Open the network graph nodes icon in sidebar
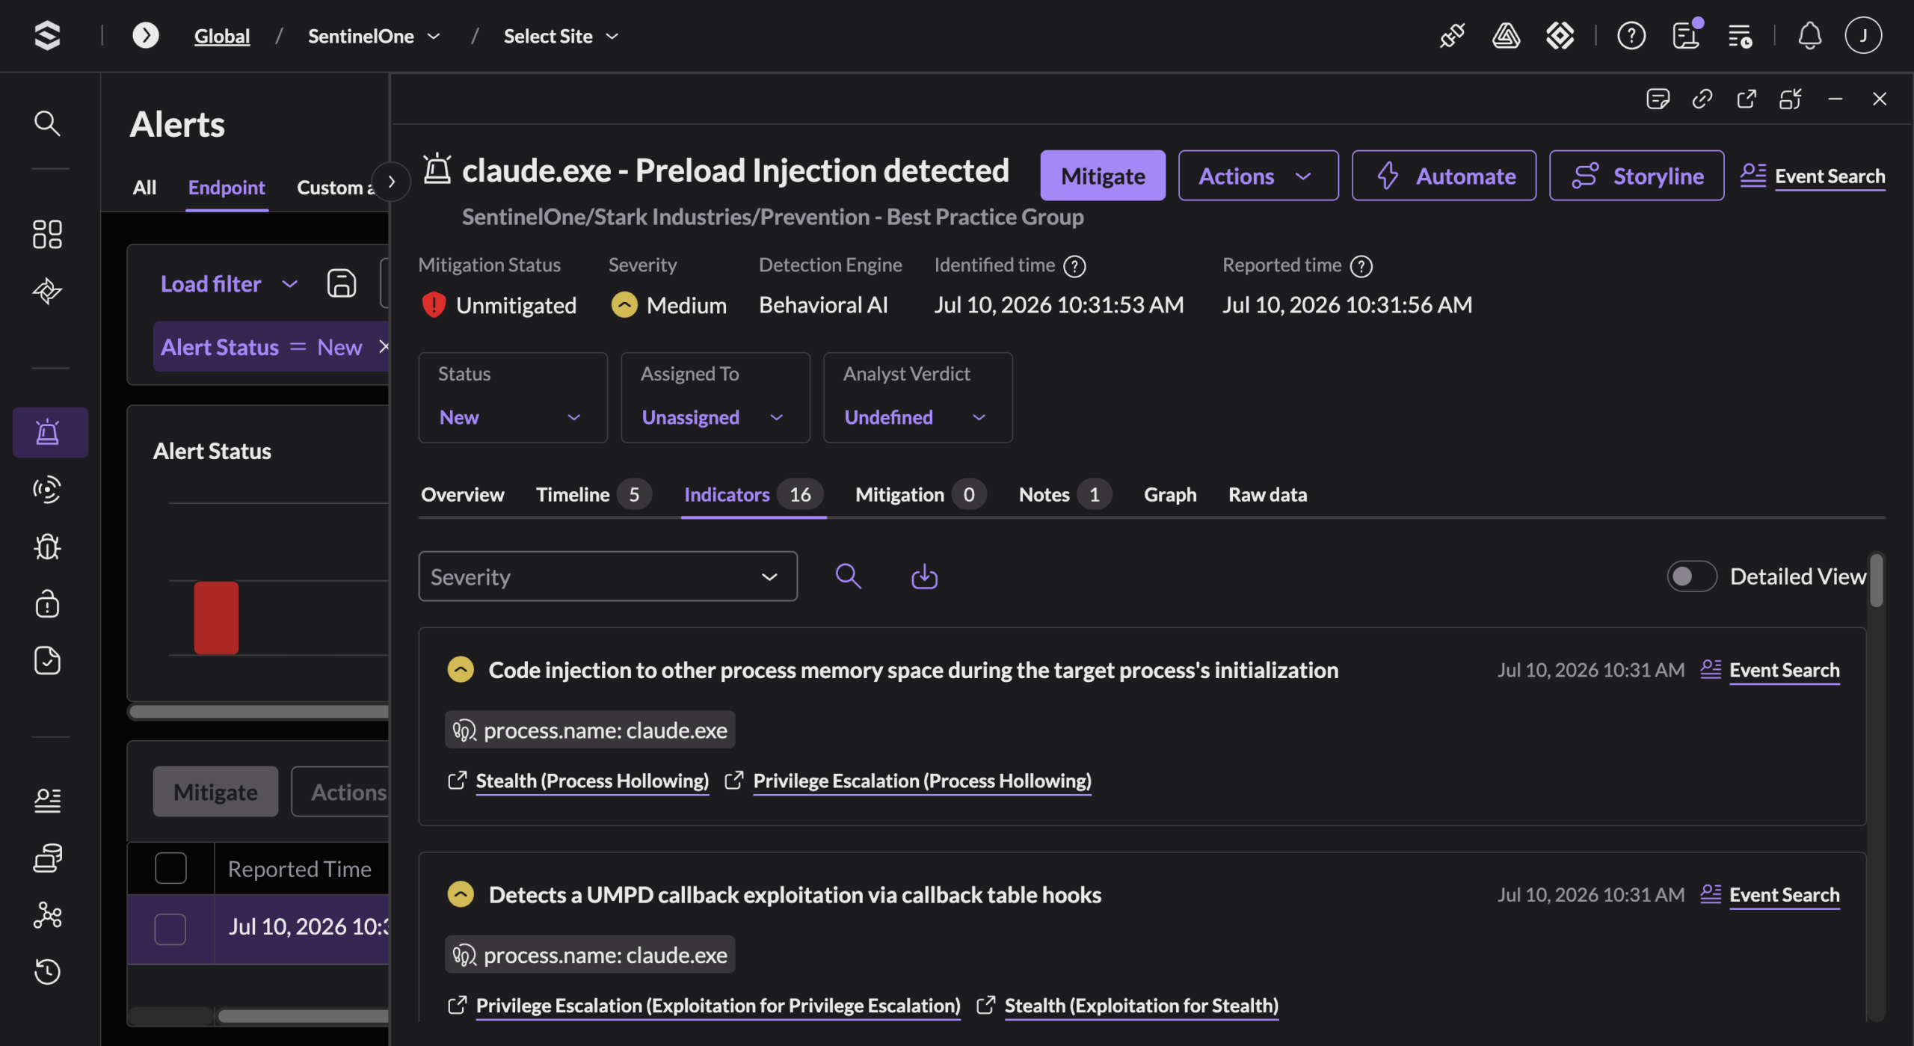 pos(47,914)
